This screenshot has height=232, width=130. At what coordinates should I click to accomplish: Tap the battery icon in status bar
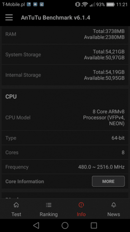pos(110,5)
